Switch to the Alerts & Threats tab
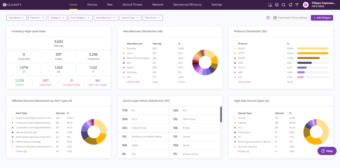 coord(132,5)
